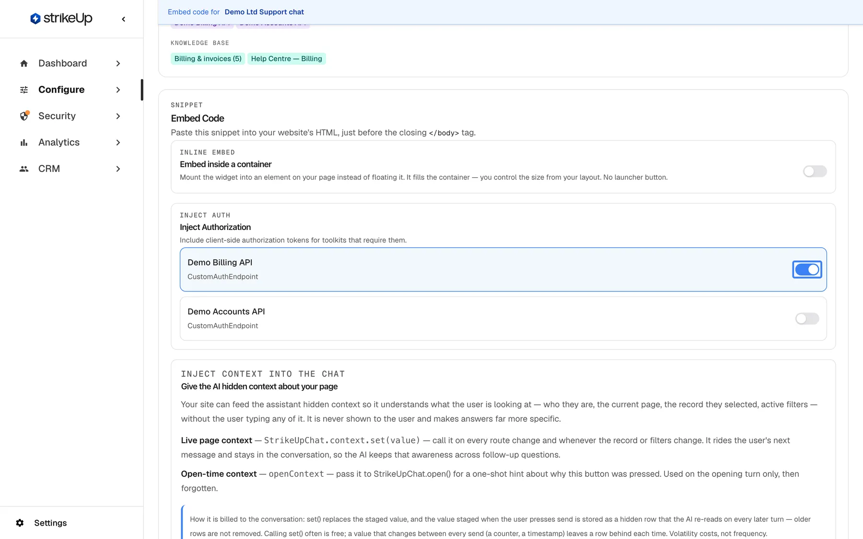Click the CRM people icon
This screenshot has height=539, width=863.
(x=24, y=169)
